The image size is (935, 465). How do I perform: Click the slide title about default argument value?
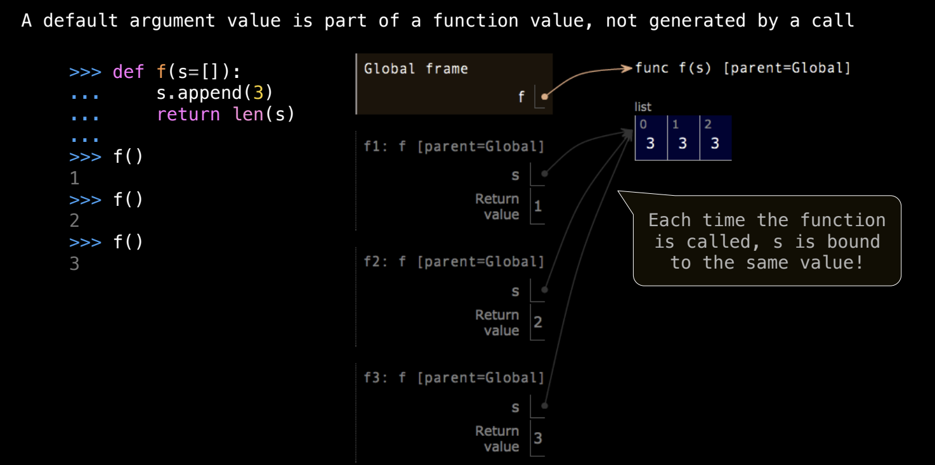click(438, 20)
